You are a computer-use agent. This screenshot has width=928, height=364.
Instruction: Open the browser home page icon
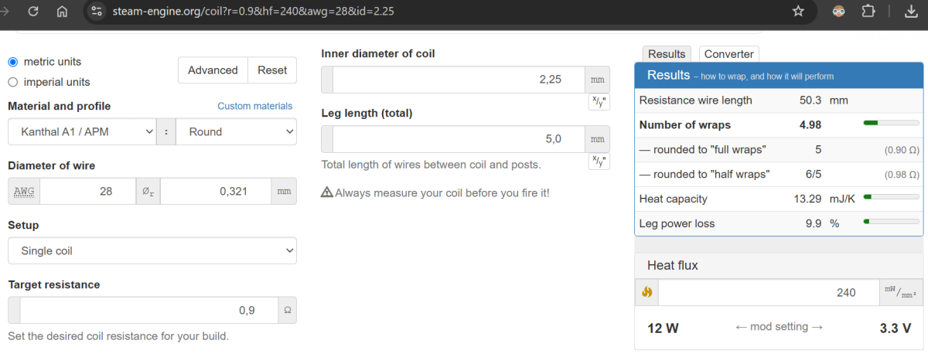click(63, 12)
